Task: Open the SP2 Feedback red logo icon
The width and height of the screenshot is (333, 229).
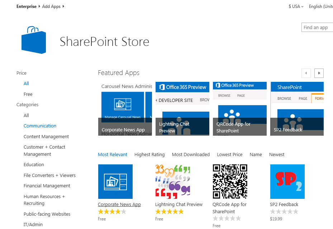Action: (287, 182)
